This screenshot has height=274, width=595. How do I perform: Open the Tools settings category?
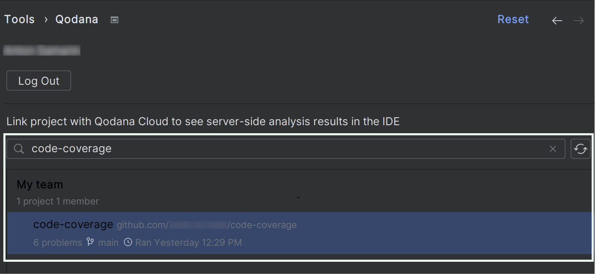tap(19, 19)
